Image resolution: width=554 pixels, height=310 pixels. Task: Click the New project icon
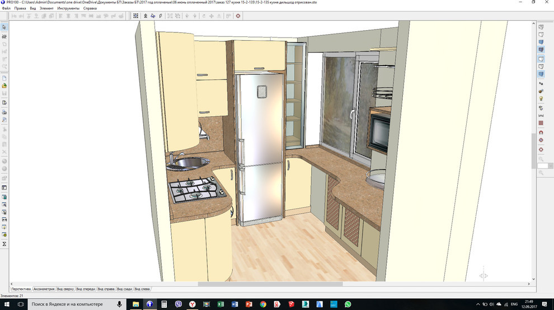click(x=4, y=78)
